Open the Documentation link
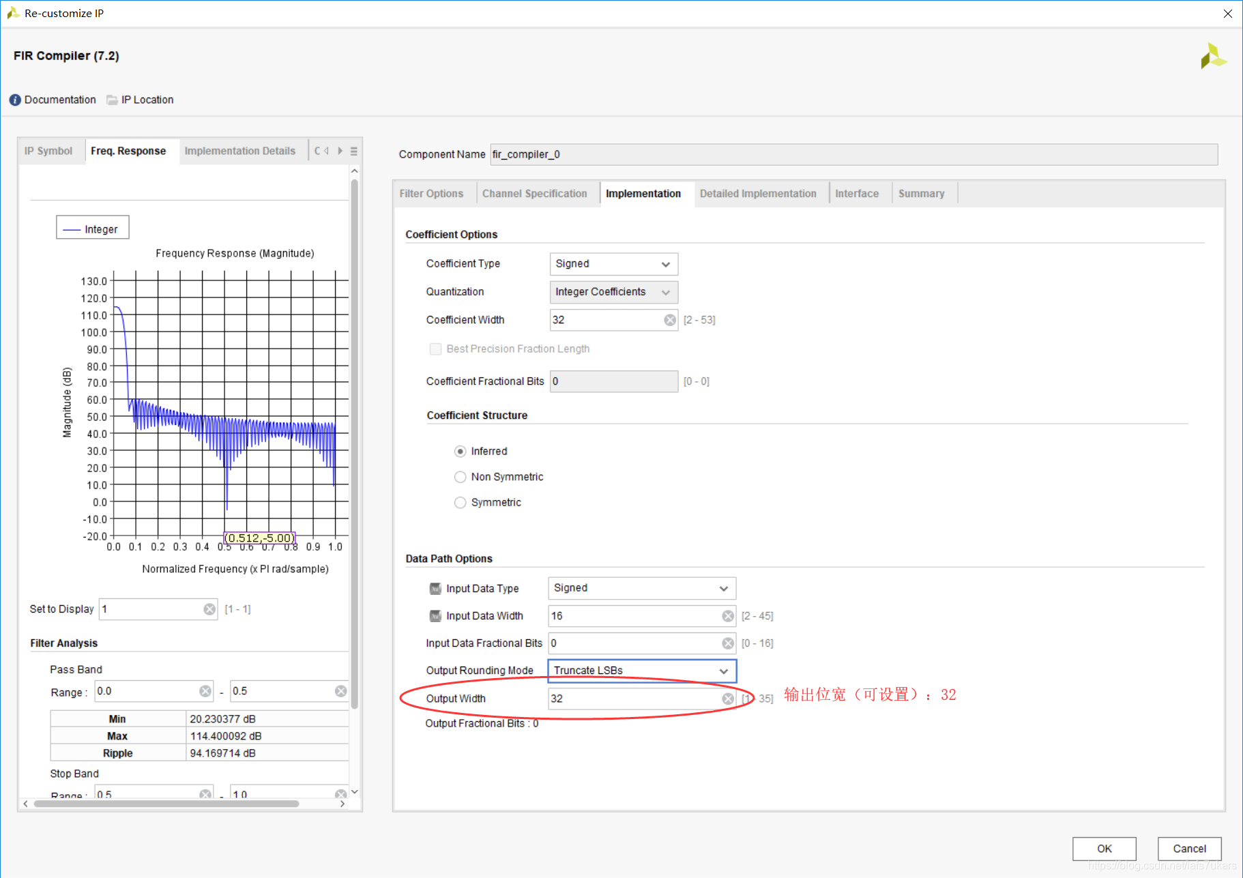Screen dimensions: 1243x878 60,100
